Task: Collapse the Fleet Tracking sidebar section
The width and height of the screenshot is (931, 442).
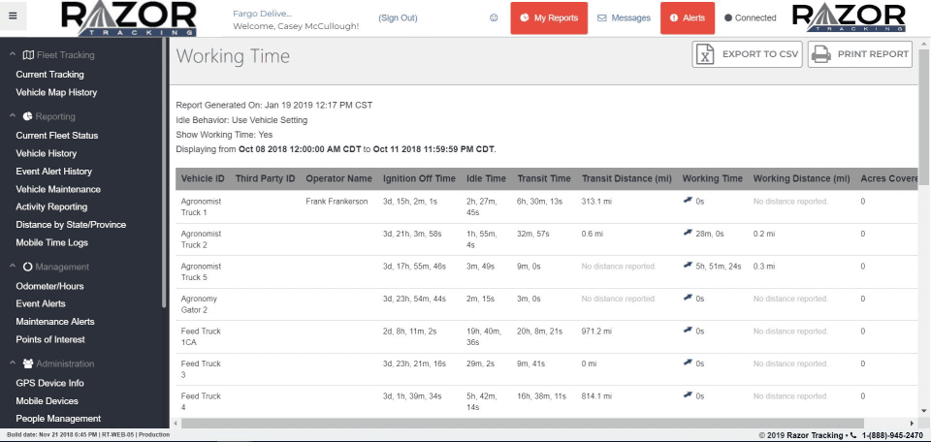Action: pyautogui.click(x=12, y=55)
